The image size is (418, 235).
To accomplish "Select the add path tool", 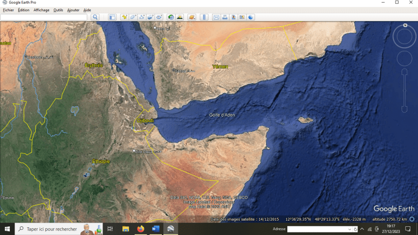I will point(142,17).
